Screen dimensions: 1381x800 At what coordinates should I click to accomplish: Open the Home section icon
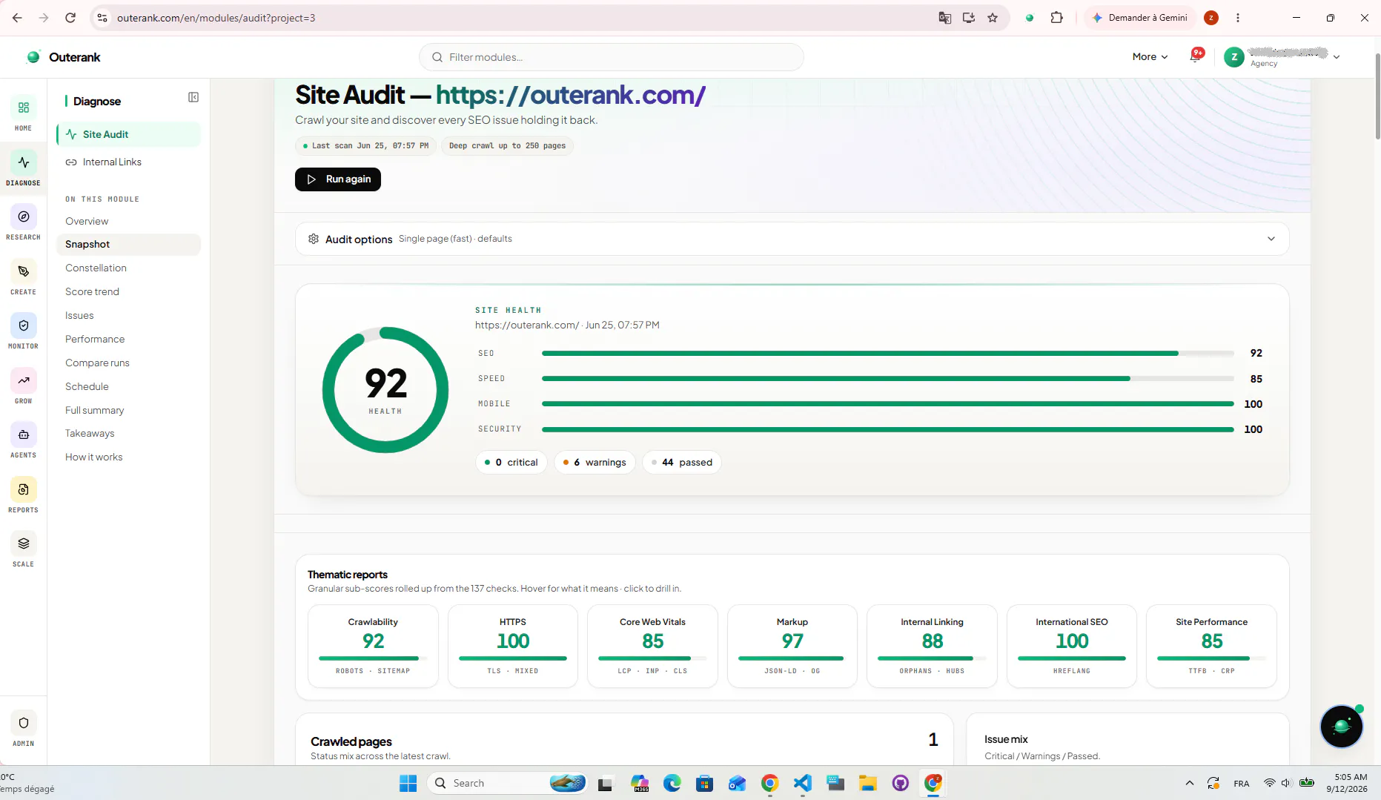pos(23,108)
